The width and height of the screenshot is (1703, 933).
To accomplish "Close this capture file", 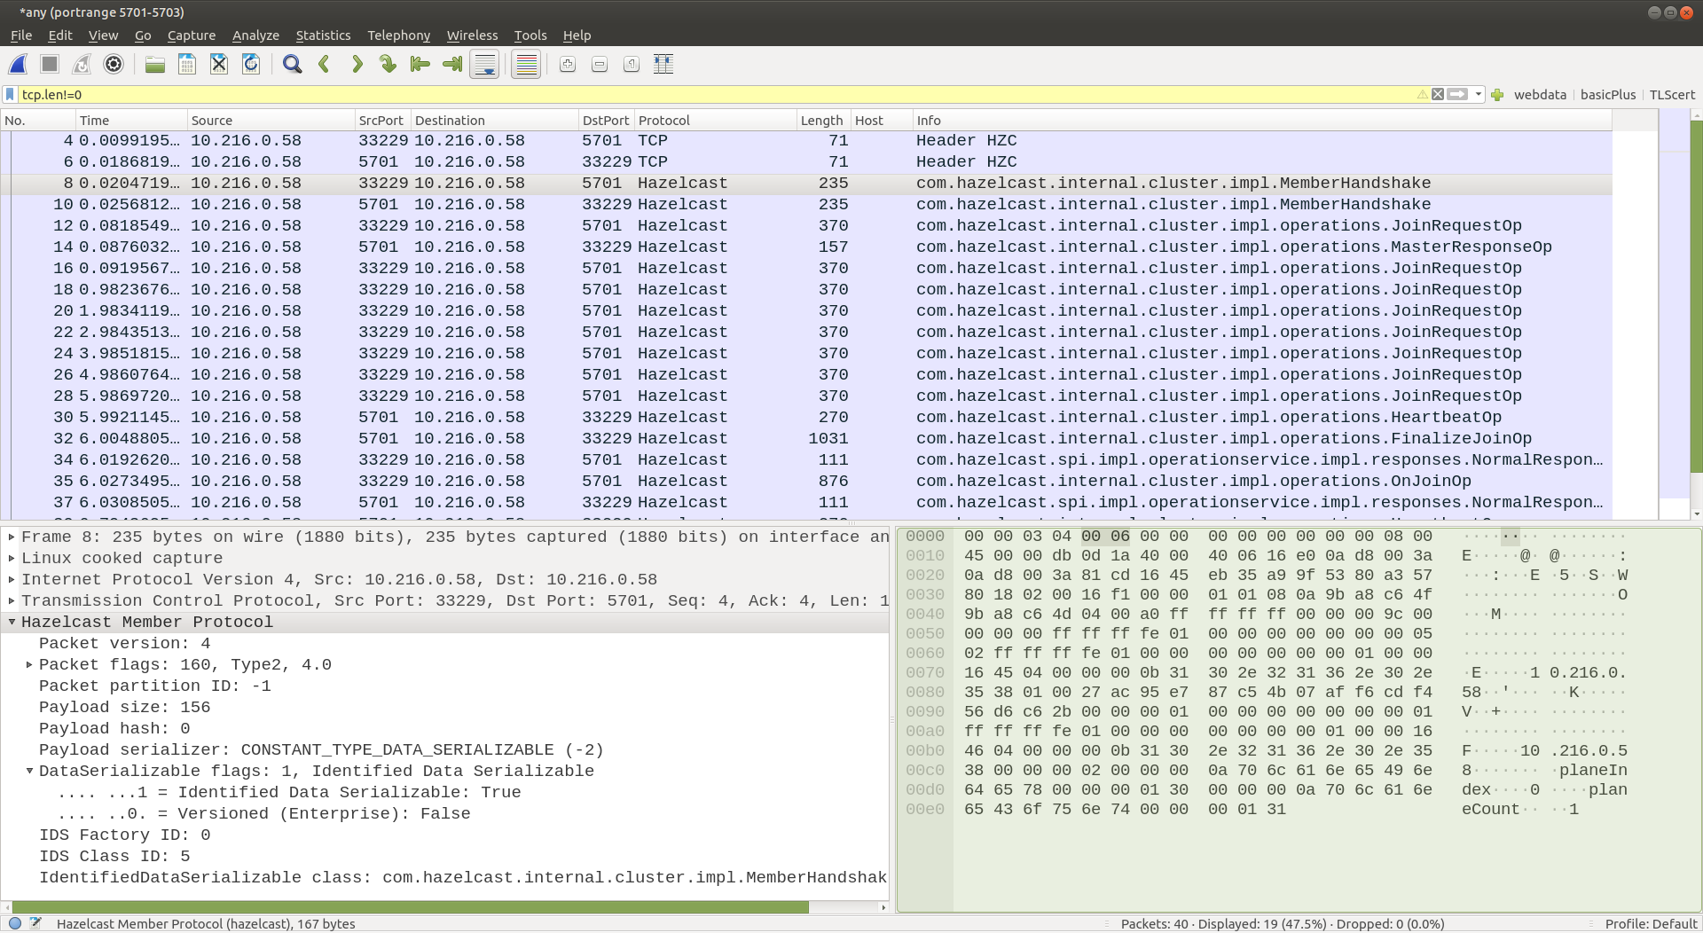I will 219,65.
